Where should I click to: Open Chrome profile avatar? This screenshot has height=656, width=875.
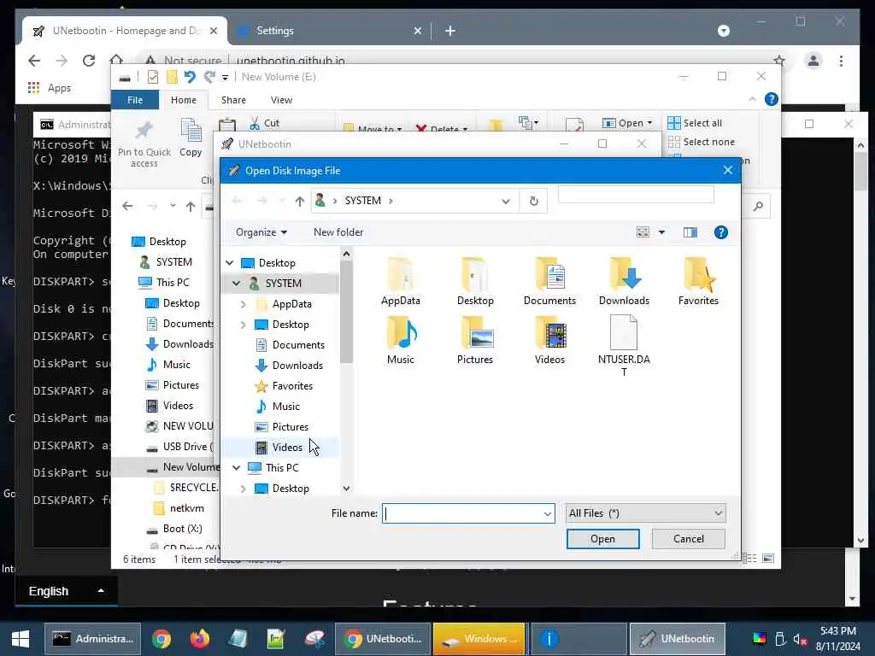(813, 61)
